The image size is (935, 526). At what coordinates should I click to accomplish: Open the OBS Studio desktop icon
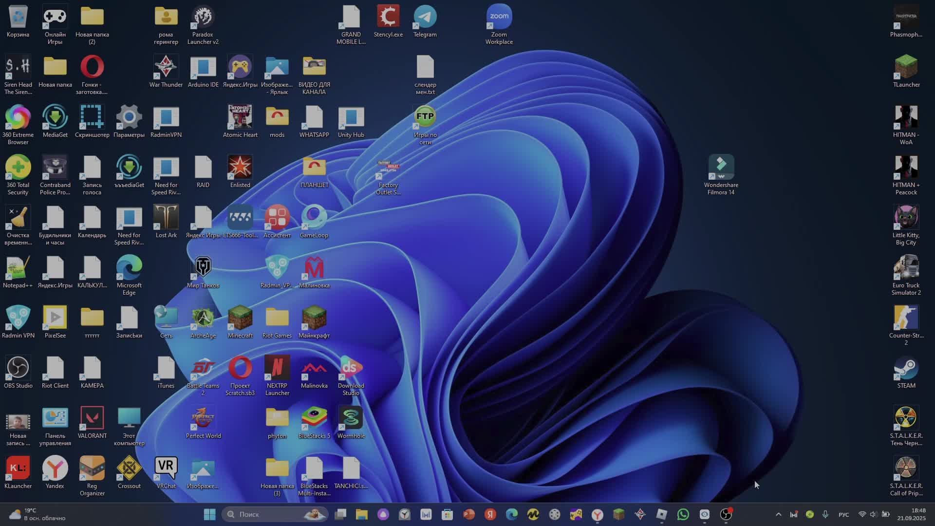click(x=18, y=368)
